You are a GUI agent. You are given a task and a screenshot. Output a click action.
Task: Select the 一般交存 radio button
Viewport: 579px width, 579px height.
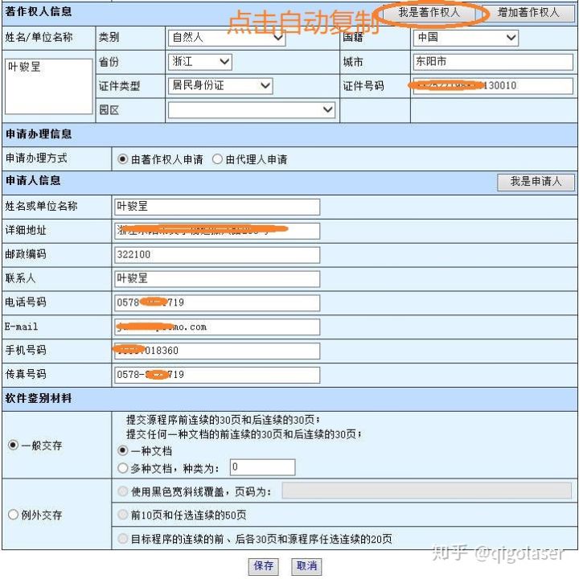(x=13, y=445)
